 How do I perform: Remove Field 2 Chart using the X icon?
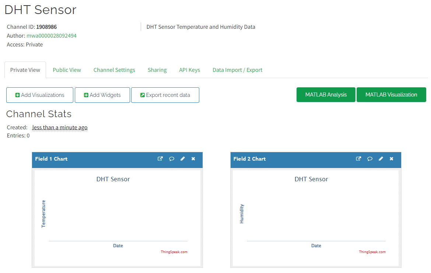point(391,158)
